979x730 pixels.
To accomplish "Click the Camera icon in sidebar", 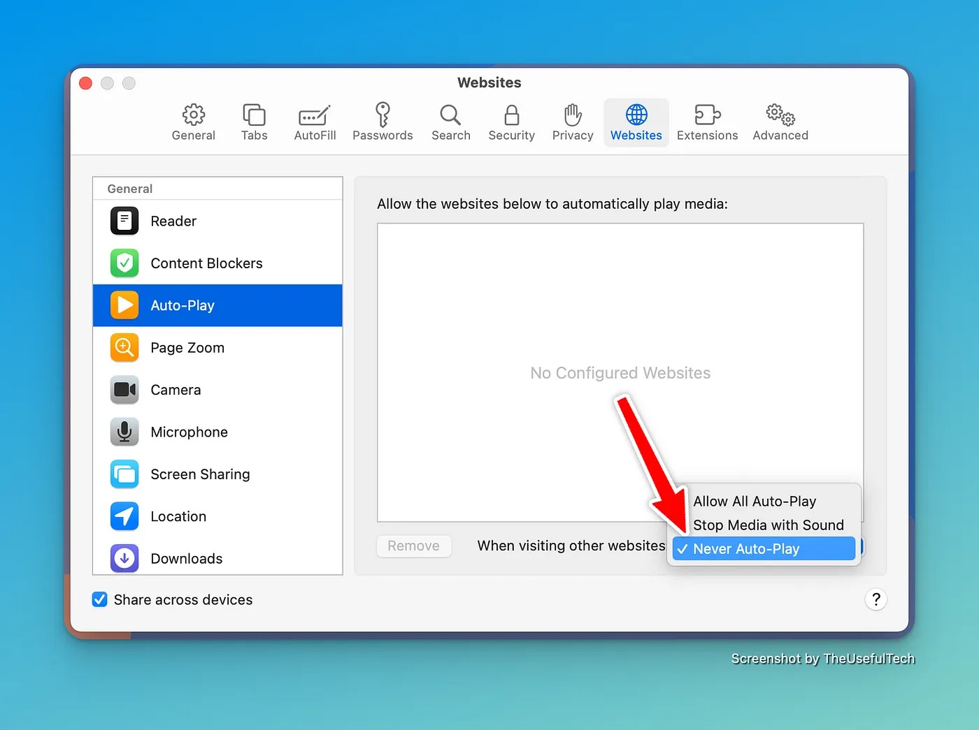I will [x=124, y=390].
